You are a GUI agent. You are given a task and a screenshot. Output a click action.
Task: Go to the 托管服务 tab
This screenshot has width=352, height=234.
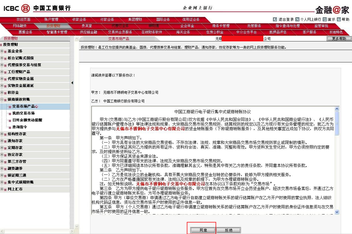[254, 26]
